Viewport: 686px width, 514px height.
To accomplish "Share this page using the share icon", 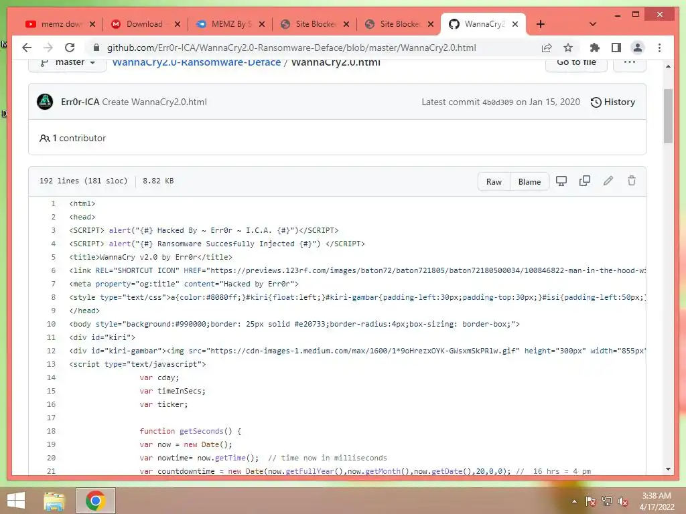I will 547,48.
